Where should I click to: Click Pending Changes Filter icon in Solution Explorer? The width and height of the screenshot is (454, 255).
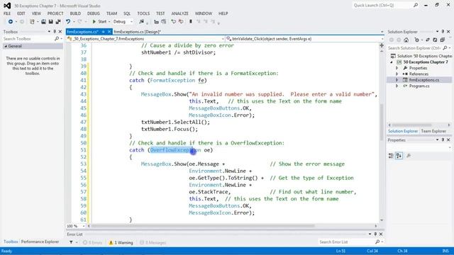pos(417,40)
